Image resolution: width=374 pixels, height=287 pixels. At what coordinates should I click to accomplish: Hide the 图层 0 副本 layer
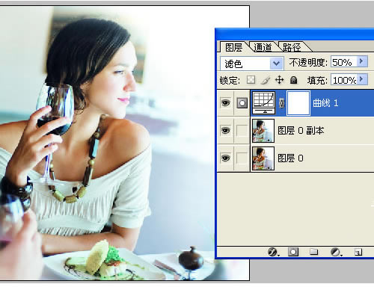(226, 130)
